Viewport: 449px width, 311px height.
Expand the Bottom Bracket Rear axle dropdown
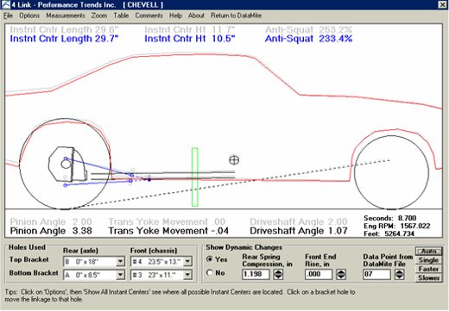[120, 275]
